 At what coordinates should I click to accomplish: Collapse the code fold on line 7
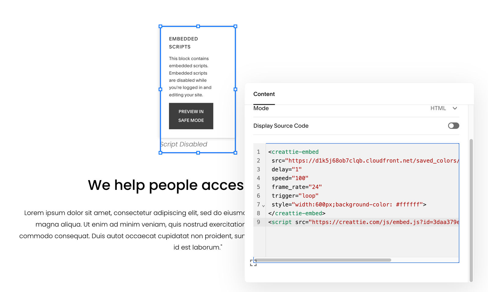[x=264, y=205]
